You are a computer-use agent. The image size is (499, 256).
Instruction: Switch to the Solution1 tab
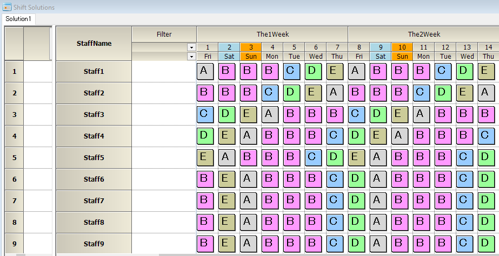click(x=18, y=19)
